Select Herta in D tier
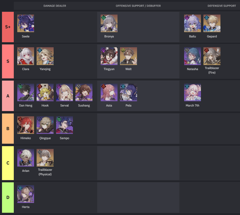240x215 pixels. (x=26, y=194)
